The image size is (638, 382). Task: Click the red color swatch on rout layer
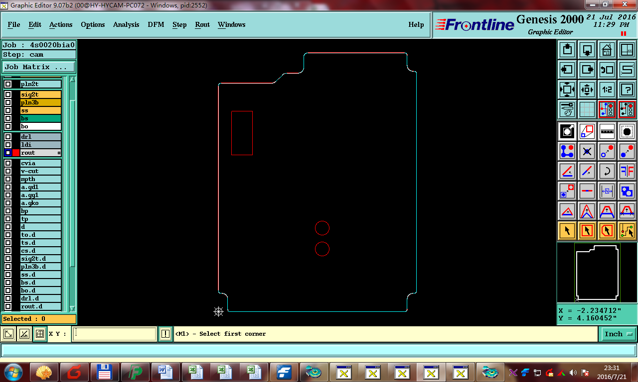(x=16, y=153)
